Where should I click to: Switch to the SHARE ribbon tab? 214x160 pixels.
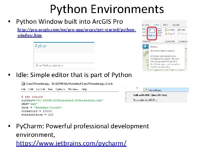tap(176, 25)
